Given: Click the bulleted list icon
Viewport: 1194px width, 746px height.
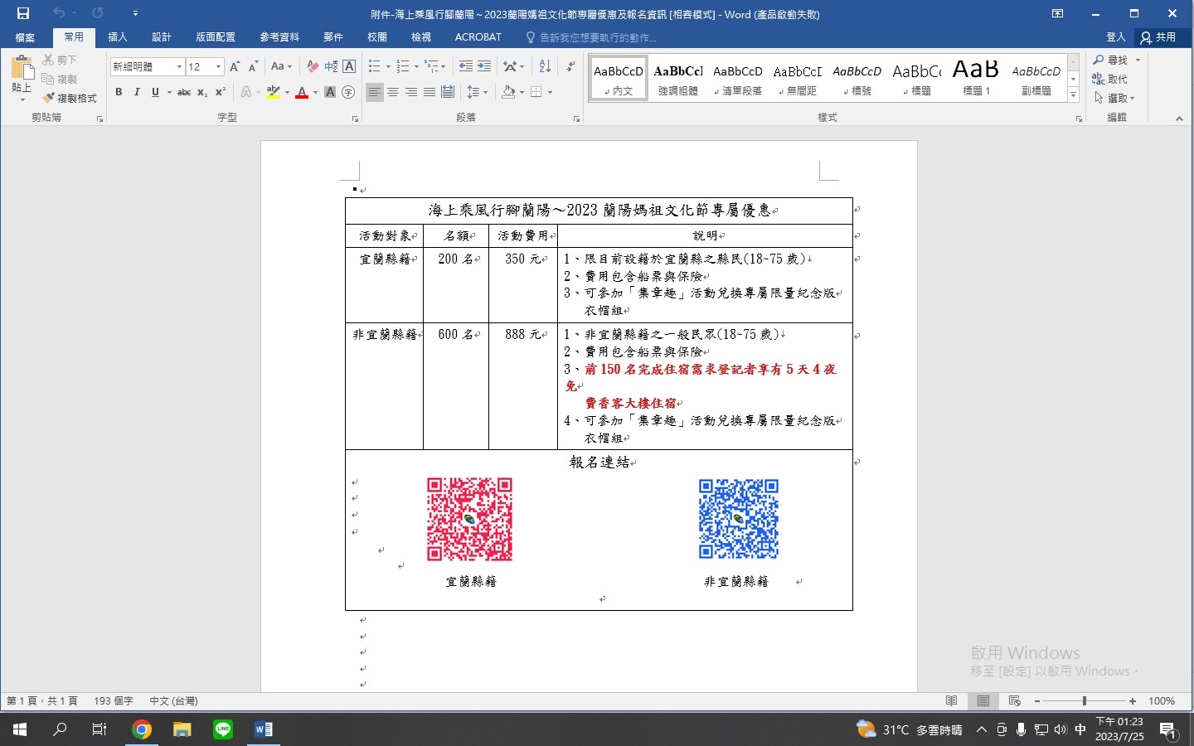Looking at the screenshot, I should point(375,66).
